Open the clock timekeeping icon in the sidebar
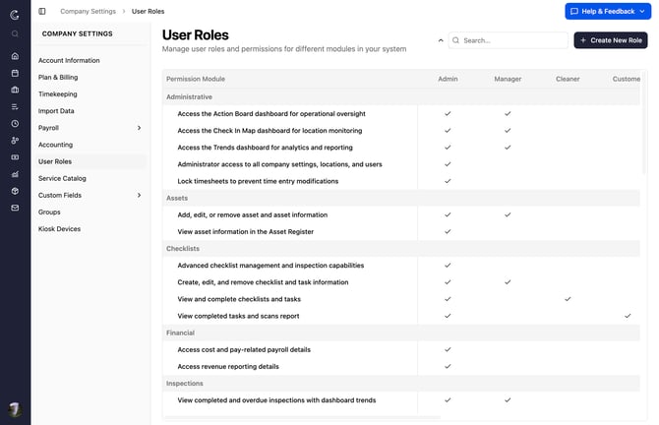The width and height of the screenshot is (659, 425). coord(15,124)
